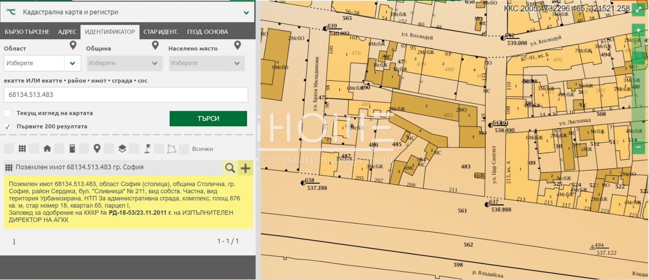Pick location pin next to Община
The image size is (649, 280).
click(155, 45)
